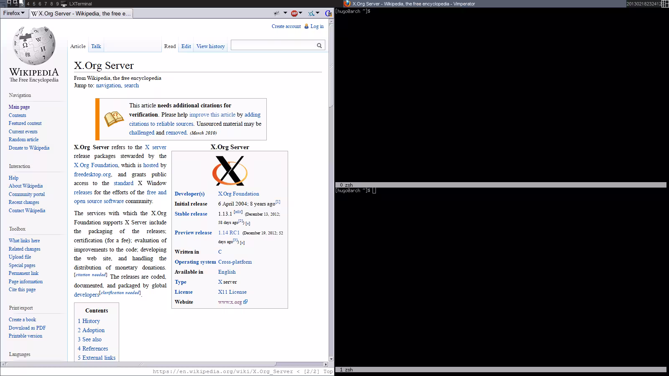
Task: Click the Create account link
Action: (x=286, y=26)
